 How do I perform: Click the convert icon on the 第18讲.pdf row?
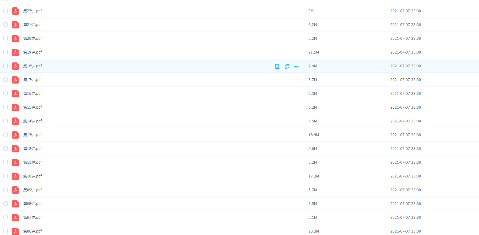click(287, 66)
